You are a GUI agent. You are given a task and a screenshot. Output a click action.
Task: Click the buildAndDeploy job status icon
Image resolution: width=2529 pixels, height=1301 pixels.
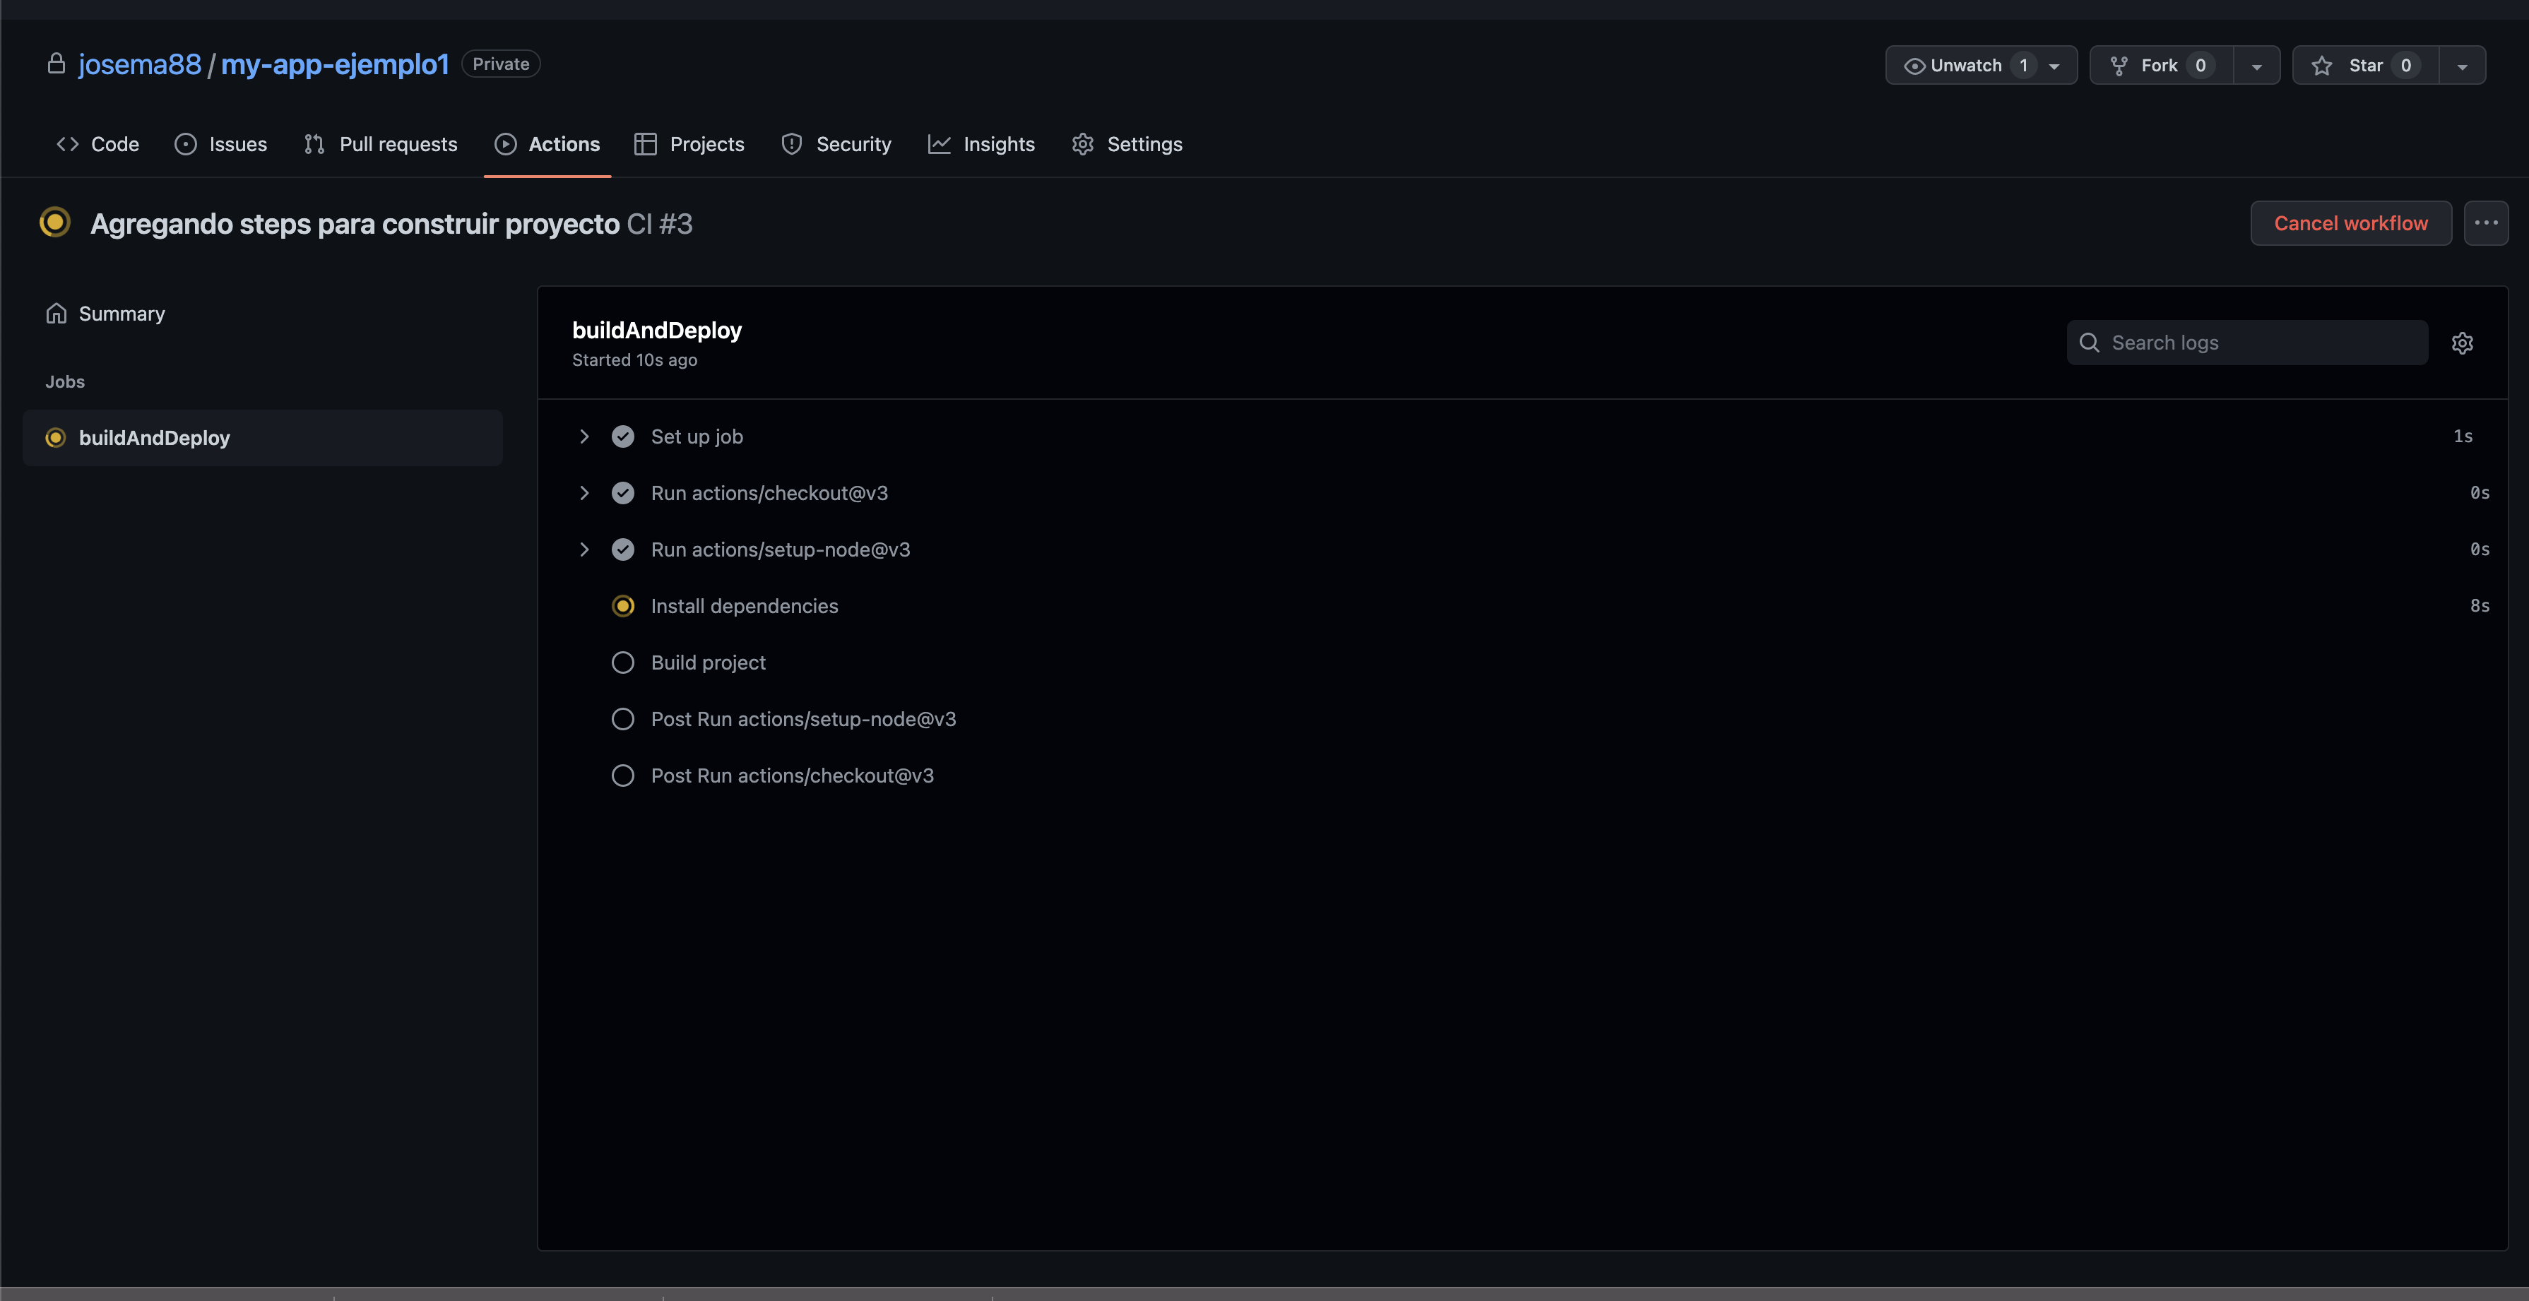pos(56,438)
